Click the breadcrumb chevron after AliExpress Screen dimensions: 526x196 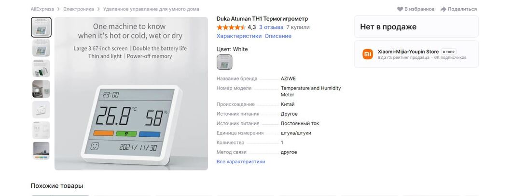(58, 9)
